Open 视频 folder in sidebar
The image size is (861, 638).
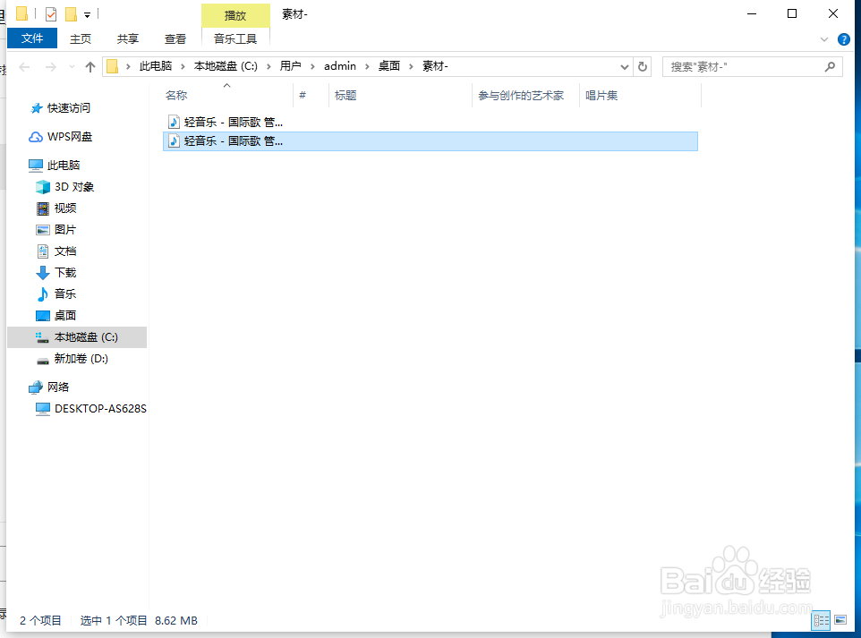[65, 208]
